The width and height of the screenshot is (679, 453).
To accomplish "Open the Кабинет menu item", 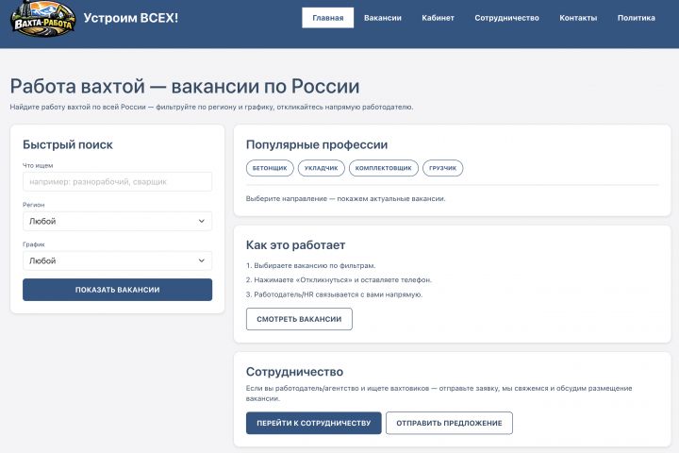I will [x=438, y=18].
